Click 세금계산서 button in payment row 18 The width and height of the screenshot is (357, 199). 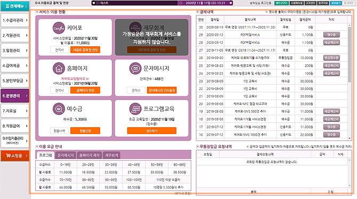click(331, 119)
